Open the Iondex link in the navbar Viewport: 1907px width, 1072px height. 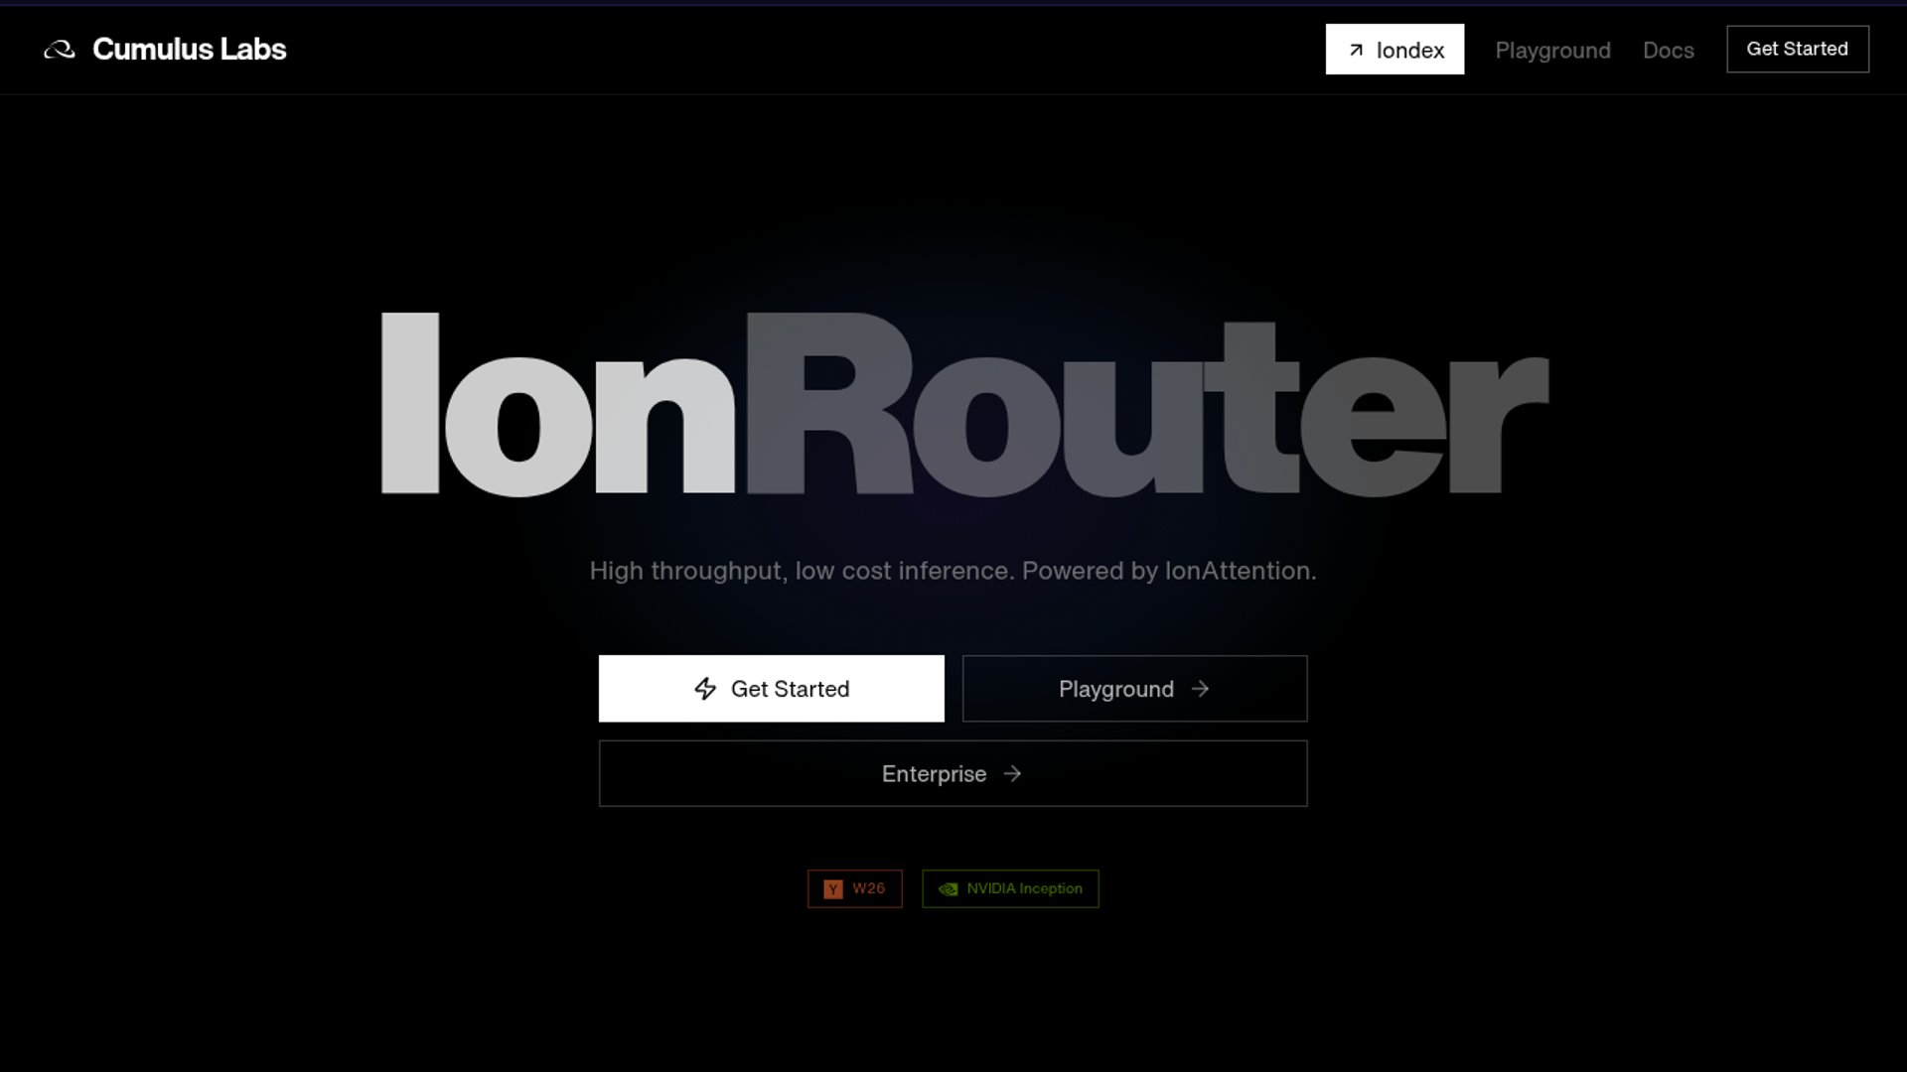click(x=1394, y=50)
